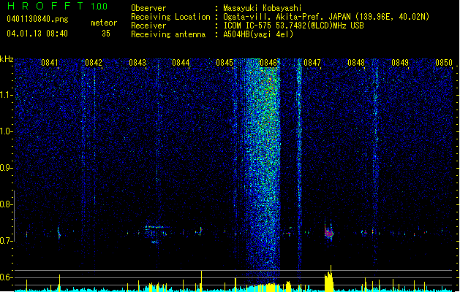Click the 0841 time marker

tap(50, 63)
